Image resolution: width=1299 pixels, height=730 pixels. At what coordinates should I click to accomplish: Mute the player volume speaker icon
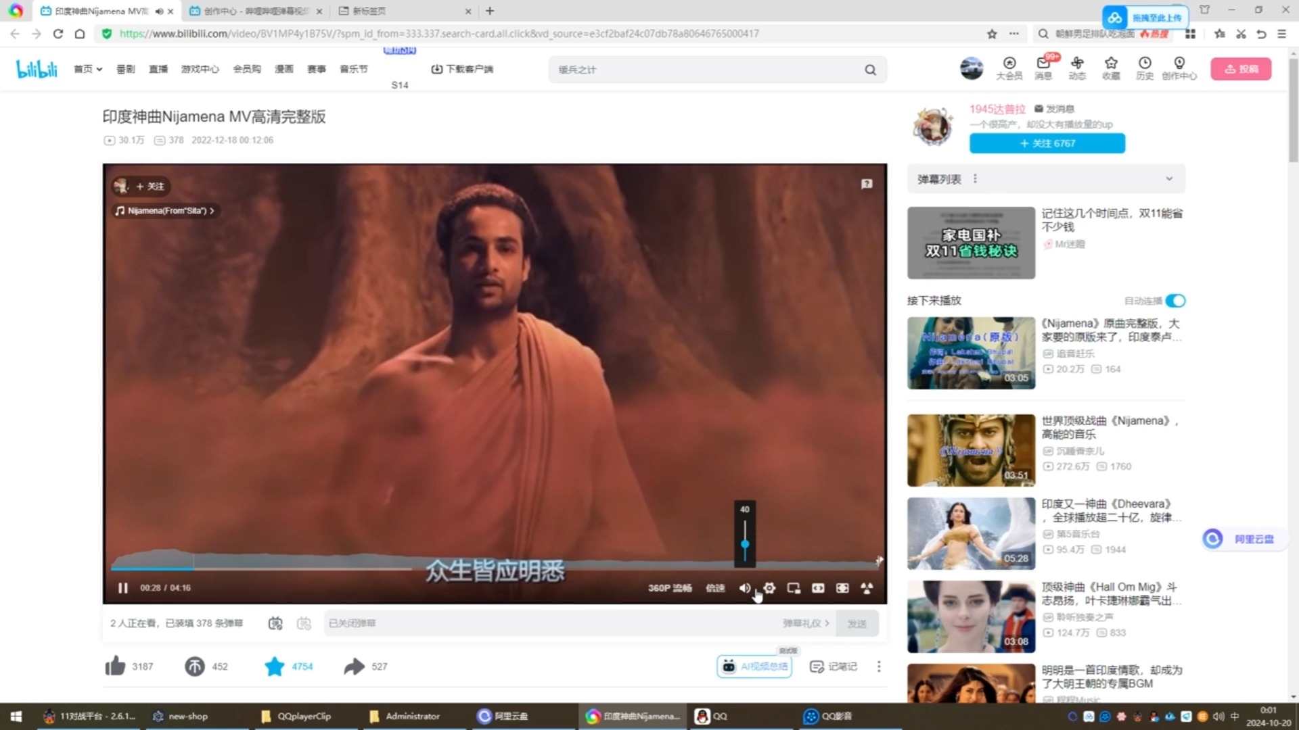[744, 588]
